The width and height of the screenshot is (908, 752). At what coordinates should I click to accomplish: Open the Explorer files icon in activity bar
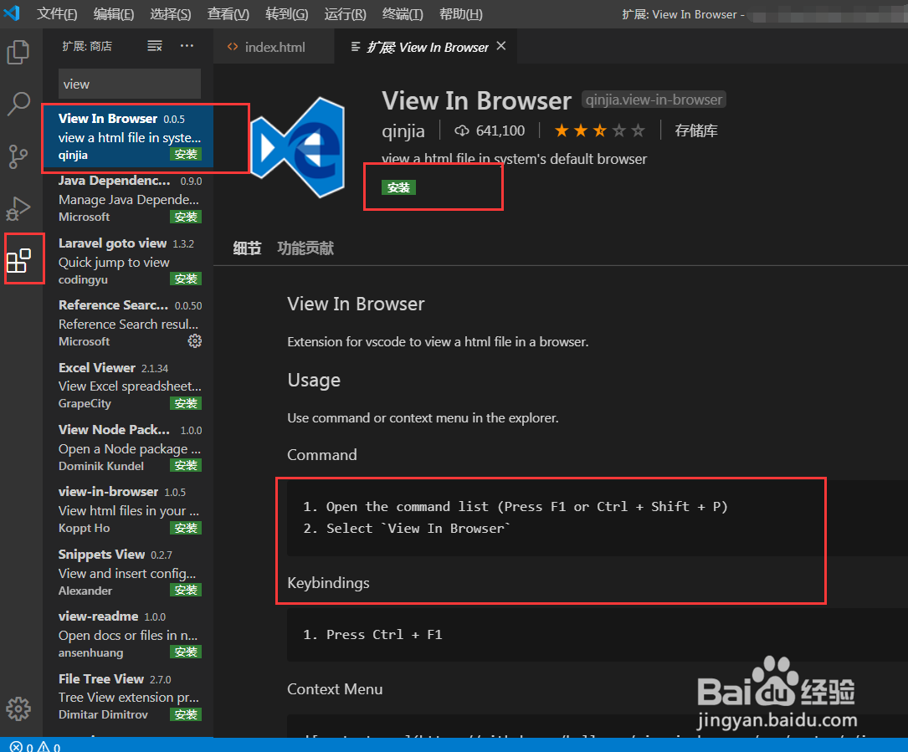[x=18, y=52]
